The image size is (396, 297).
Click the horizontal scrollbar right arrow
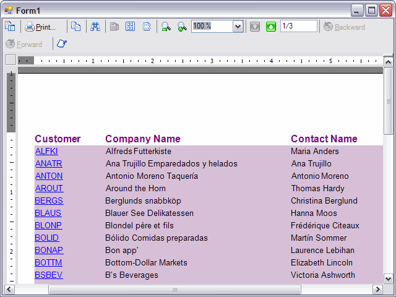[x=377, y=290]
